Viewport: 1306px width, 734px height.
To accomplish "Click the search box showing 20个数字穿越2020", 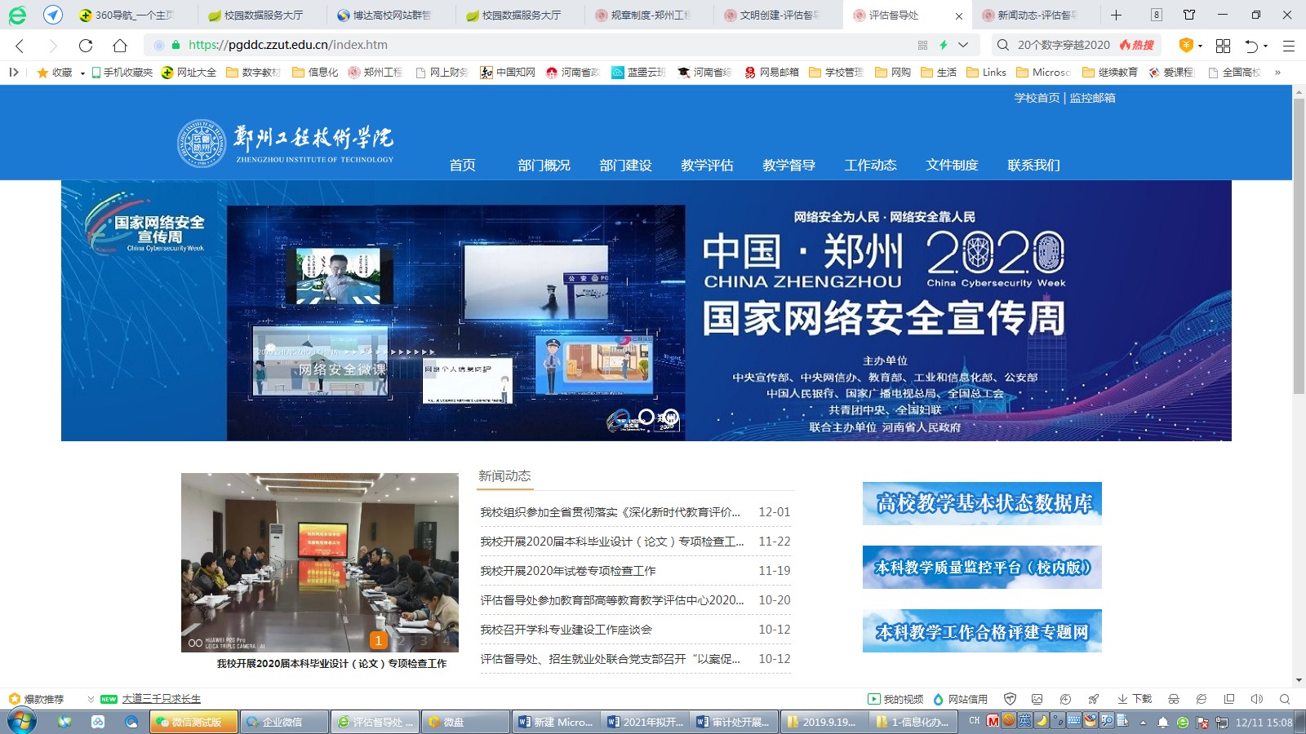I will (1064, 45).
